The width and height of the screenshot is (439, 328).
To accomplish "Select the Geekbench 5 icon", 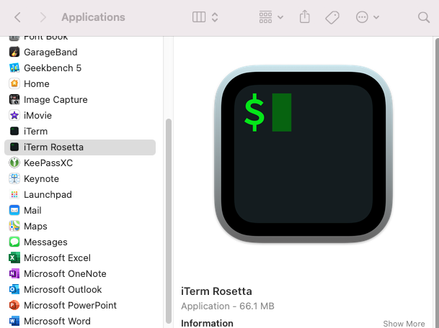I will point(14,68).
